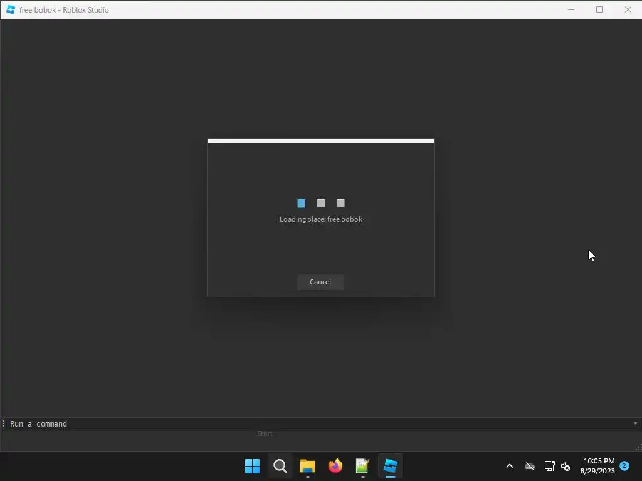Maximize the Roblox Studio window
Image resolution: width=642 pixels, height=481 pixels.
click(x=599, y=9)
